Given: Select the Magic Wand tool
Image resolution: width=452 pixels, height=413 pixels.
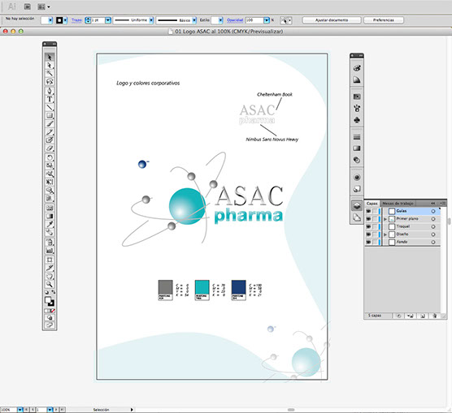Looking at the screenshot, I should [50, 73].
